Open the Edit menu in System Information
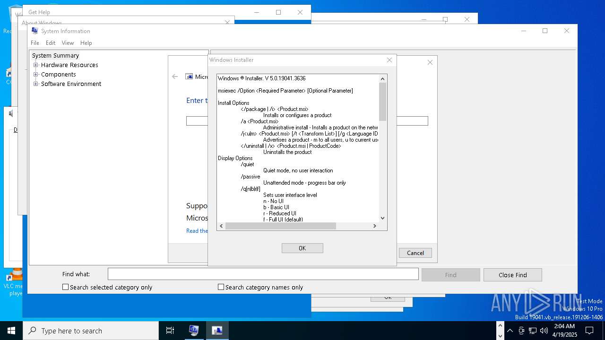 [51, 42]
